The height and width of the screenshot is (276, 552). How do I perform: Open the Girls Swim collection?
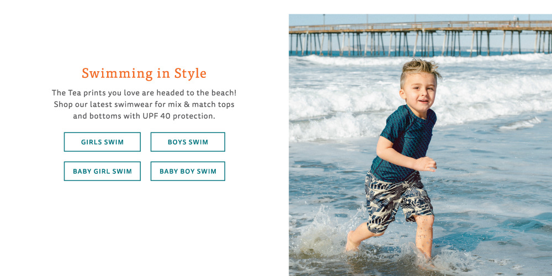click(x=102, y=142)
